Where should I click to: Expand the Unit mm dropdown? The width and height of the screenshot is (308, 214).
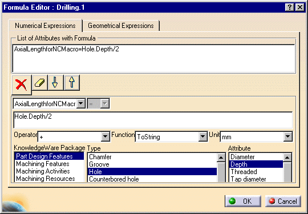point(288,136)
